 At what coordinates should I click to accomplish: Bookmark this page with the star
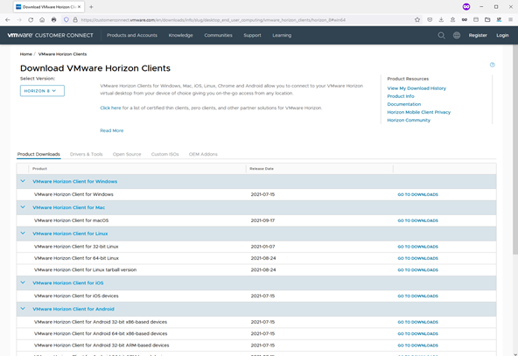click(x=417, y=20)
